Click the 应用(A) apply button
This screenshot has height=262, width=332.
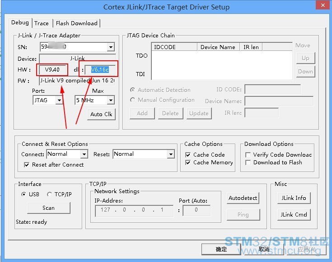pos(306,249)
